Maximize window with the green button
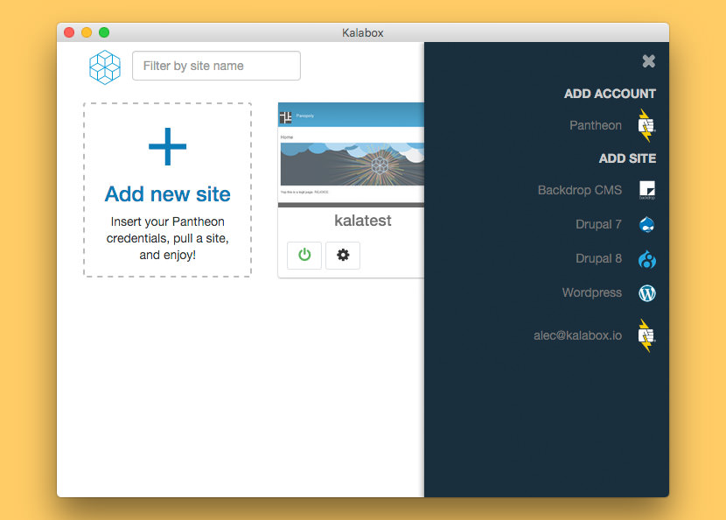Viewport: 726px width, 520px height. pos(104,32)
